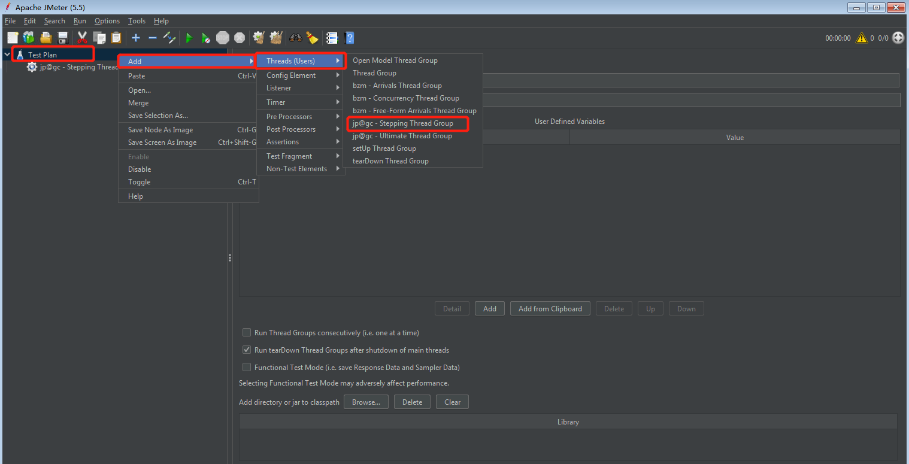Enable the Functional Test Mode checkbox
Image resolution: width=909 pixels, height=464 pixels.
(247, 367)
